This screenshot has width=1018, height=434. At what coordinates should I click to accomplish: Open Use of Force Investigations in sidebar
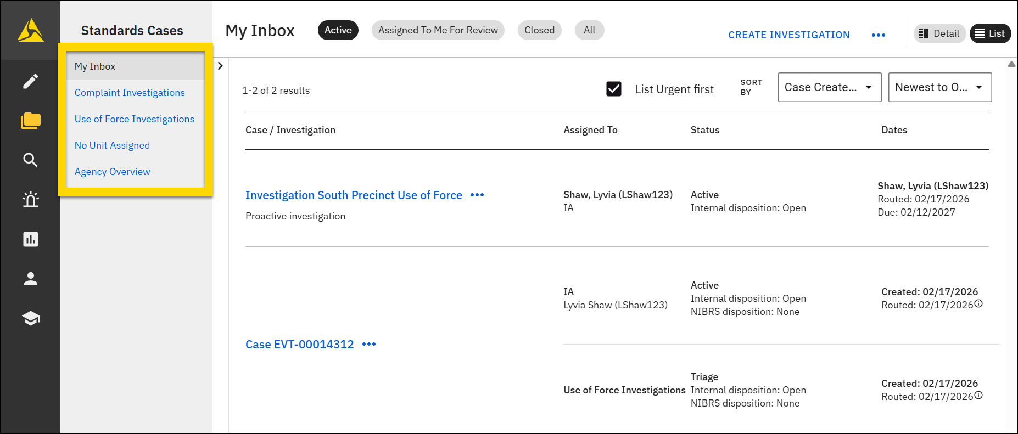tap(135, 119)
